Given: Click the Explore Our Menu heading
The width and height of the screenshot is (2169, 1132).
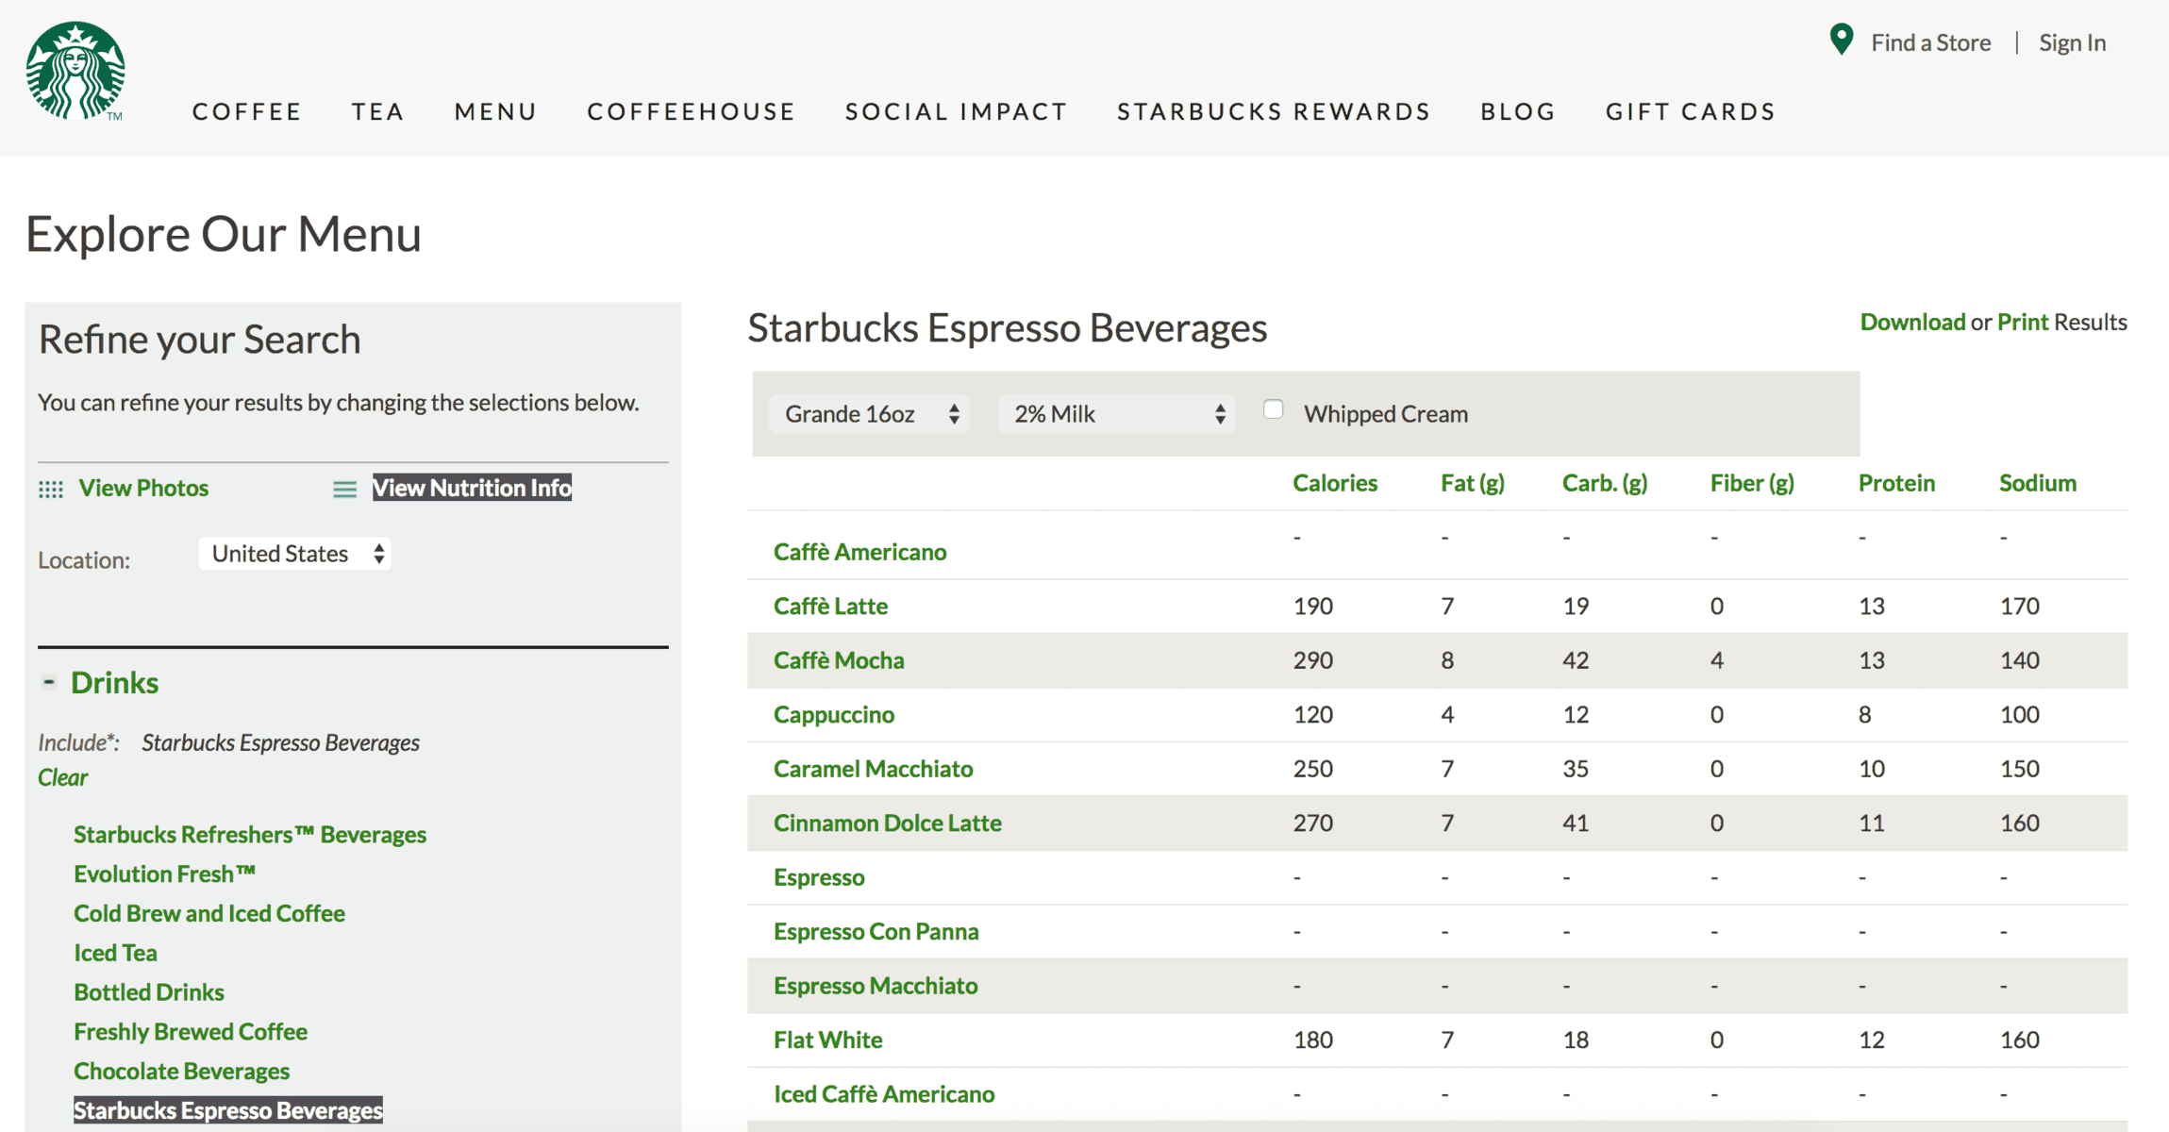Looking at the screenshot, I should [x=224, y=234].
